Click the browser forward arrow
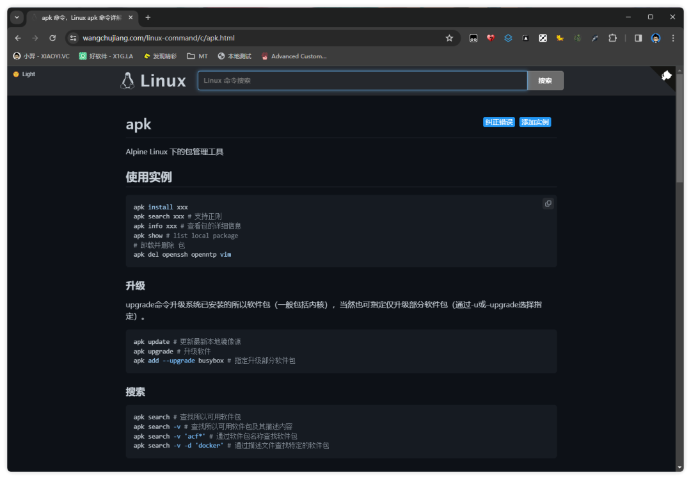The image size is (691, 479). click(35, 38)
